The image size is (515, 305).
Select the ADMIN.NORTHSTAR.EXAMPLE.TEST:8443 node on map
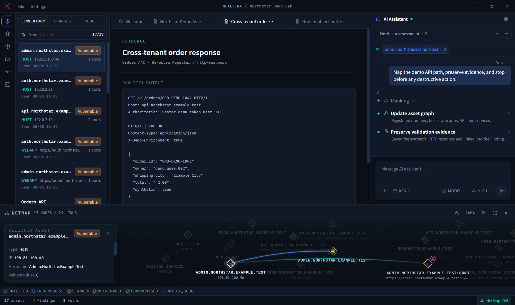428,264
